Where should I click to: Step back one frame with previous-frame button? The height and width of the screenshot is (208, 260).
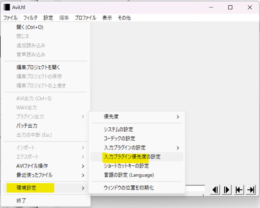215,190
